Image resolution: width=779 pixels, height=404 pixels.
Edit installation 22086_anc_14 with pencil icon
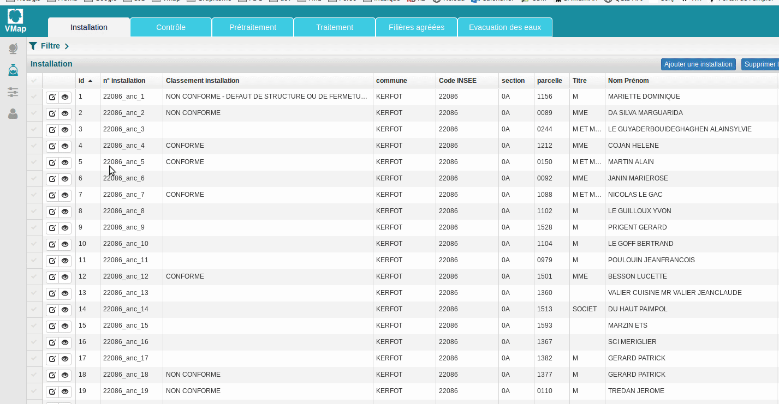(x=52, y=310)
